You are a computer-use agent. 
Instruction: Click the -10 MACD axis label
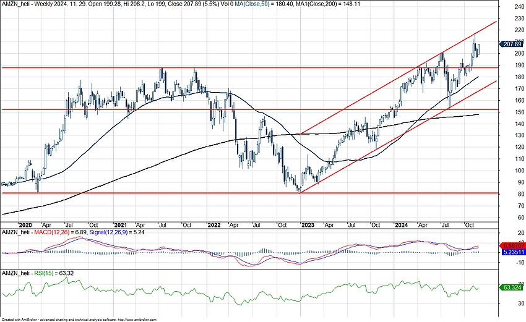[520, 262]
